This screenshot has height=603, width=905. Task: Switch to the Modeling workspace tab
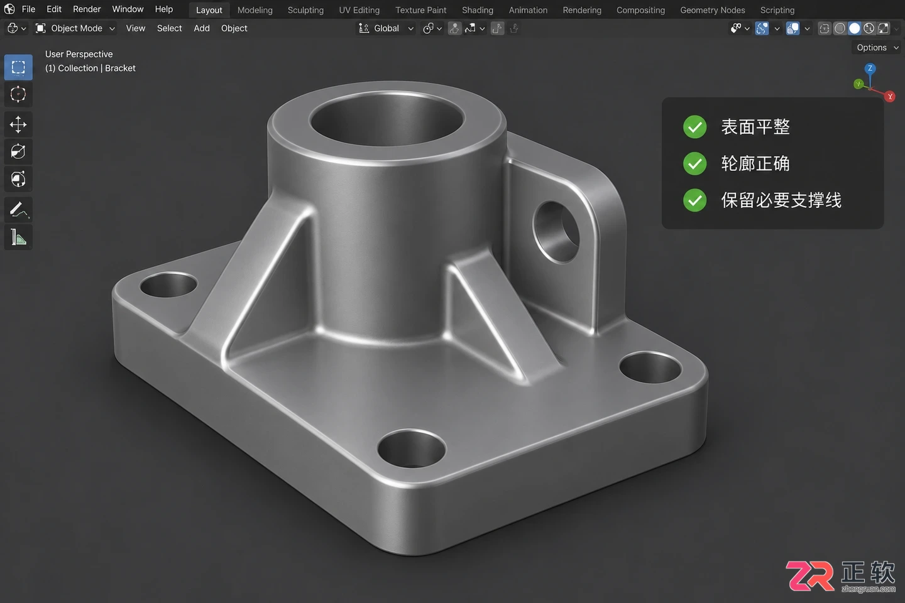pyautogui.click(x=255, y=10)
